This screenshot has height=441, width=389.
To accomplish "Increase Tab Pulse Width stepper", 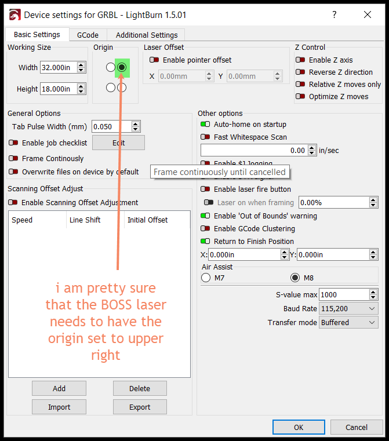I will [x=136, y=124].
